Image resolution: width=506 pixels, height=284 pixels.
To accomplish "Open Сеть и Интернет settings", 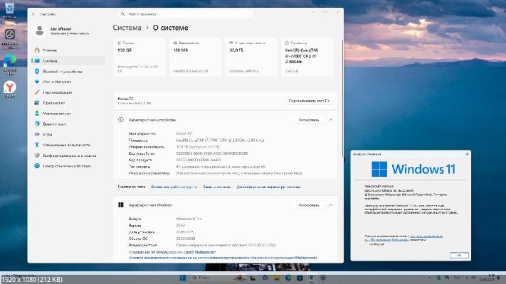I will click(x=57, y=82).
